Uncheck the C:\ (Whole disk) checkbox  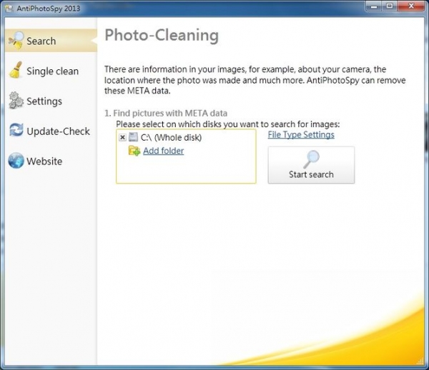coord(122,137)
